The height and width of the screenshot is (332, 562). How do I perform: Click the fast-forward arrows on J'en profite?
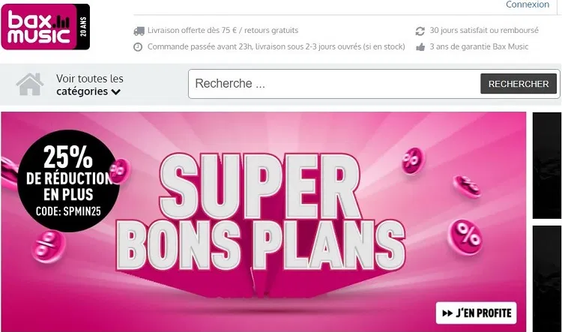coord(447,313)
